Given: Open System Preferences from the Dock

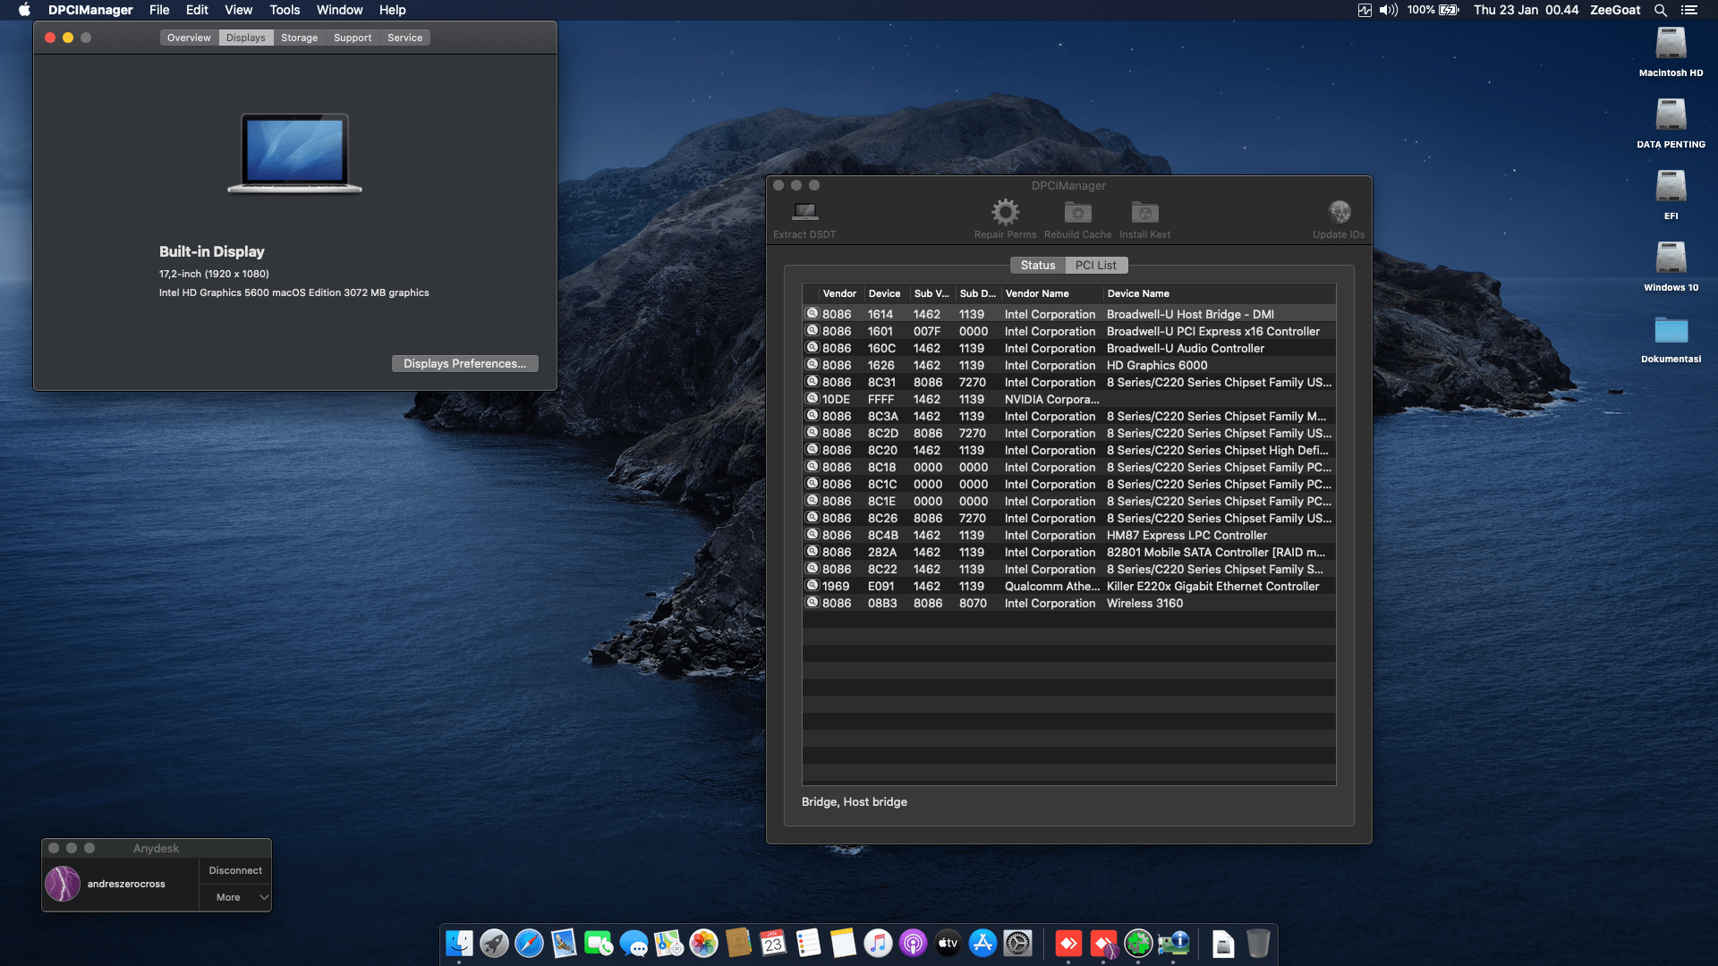Looking at the screenshot, I should pyautogui.click(x=1017, y=943).
